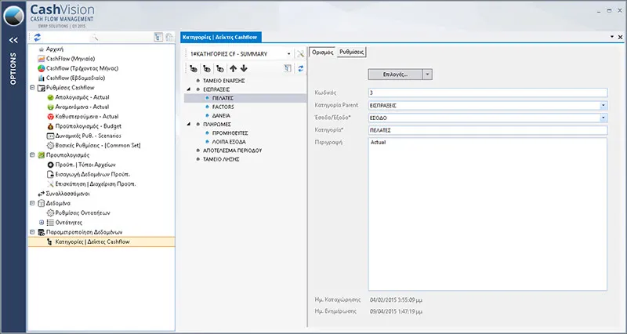Select the ΔΑΝΕΙΑ category
This screenshot has height=334, width=627.
(221, 115)
